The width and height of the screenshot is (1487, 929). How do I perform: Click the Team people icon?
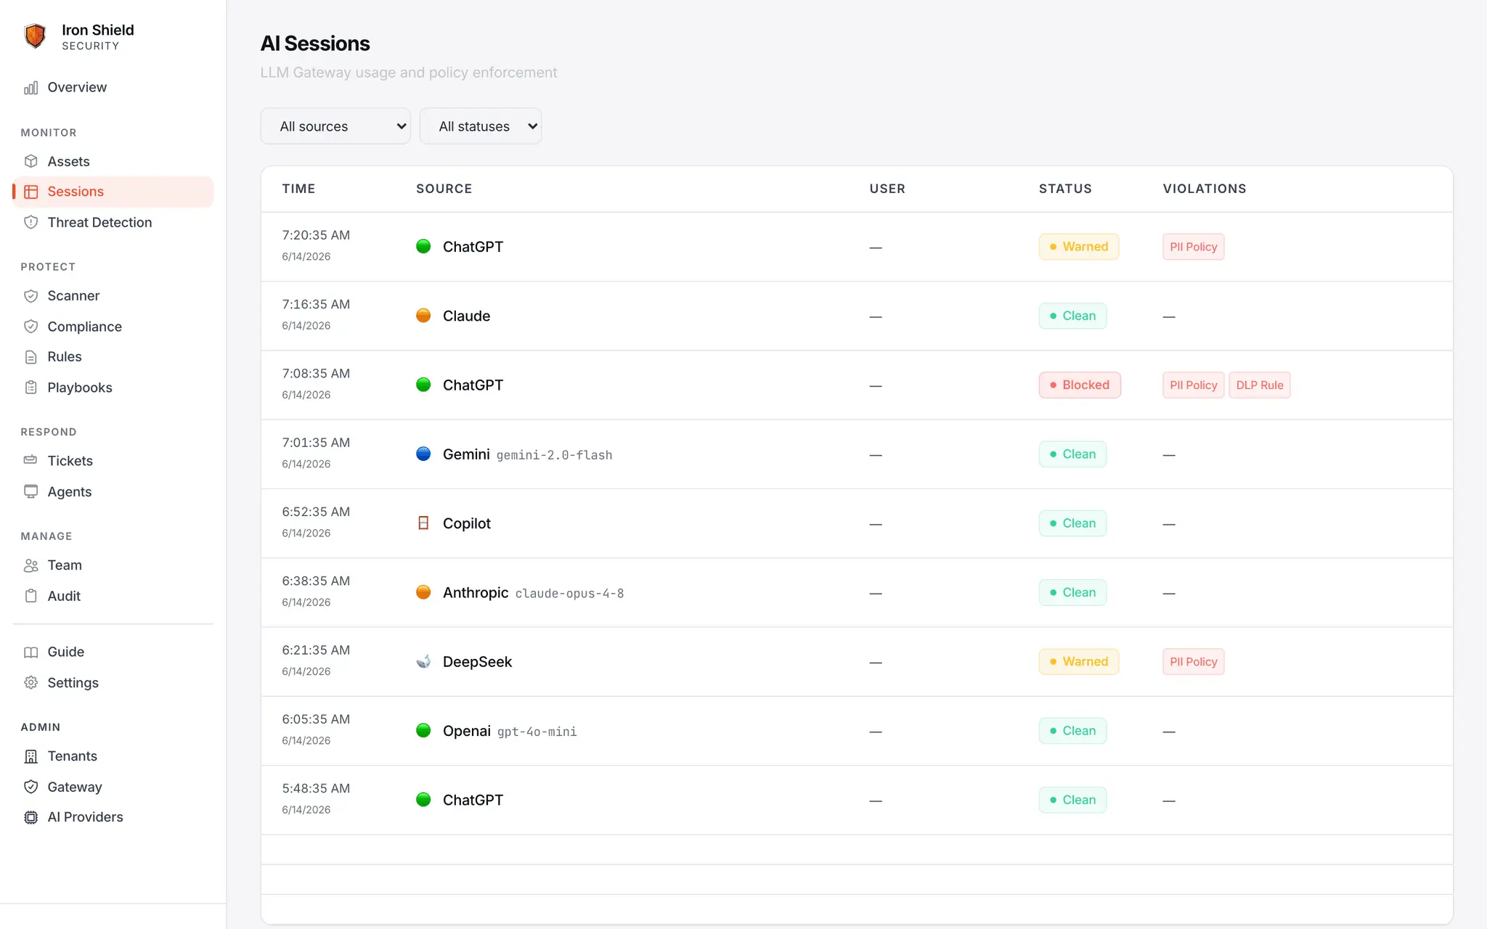[x=30, y=565]
